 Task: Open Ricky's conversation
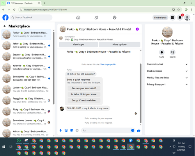tap(26, 111)
